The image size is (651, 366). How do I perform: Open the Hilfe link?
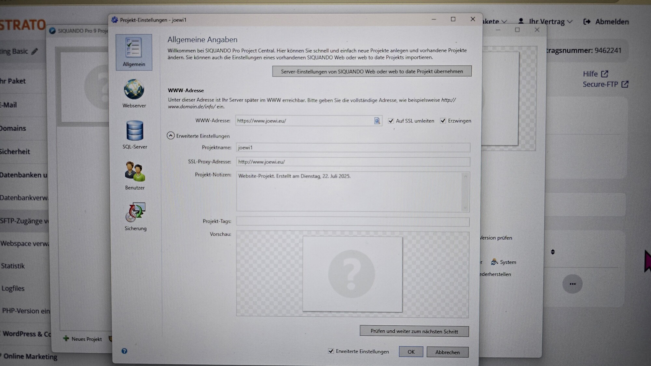pos(590,74)
